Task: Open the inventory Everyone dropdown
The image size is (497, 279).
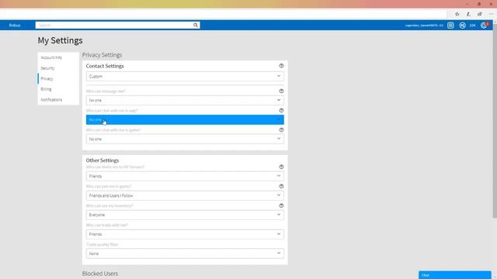Action: pos(185,215)
